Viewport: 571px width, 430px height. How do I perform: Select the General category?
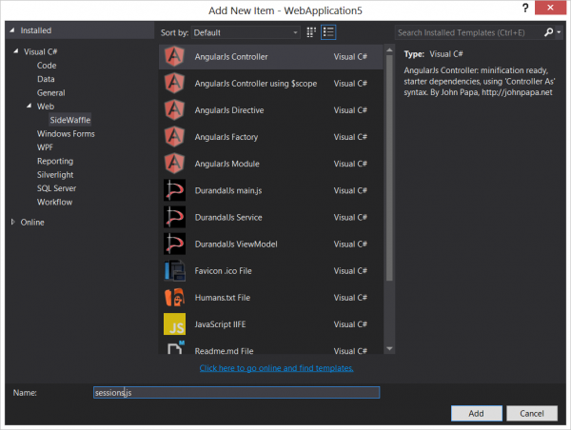click(51, 93)
